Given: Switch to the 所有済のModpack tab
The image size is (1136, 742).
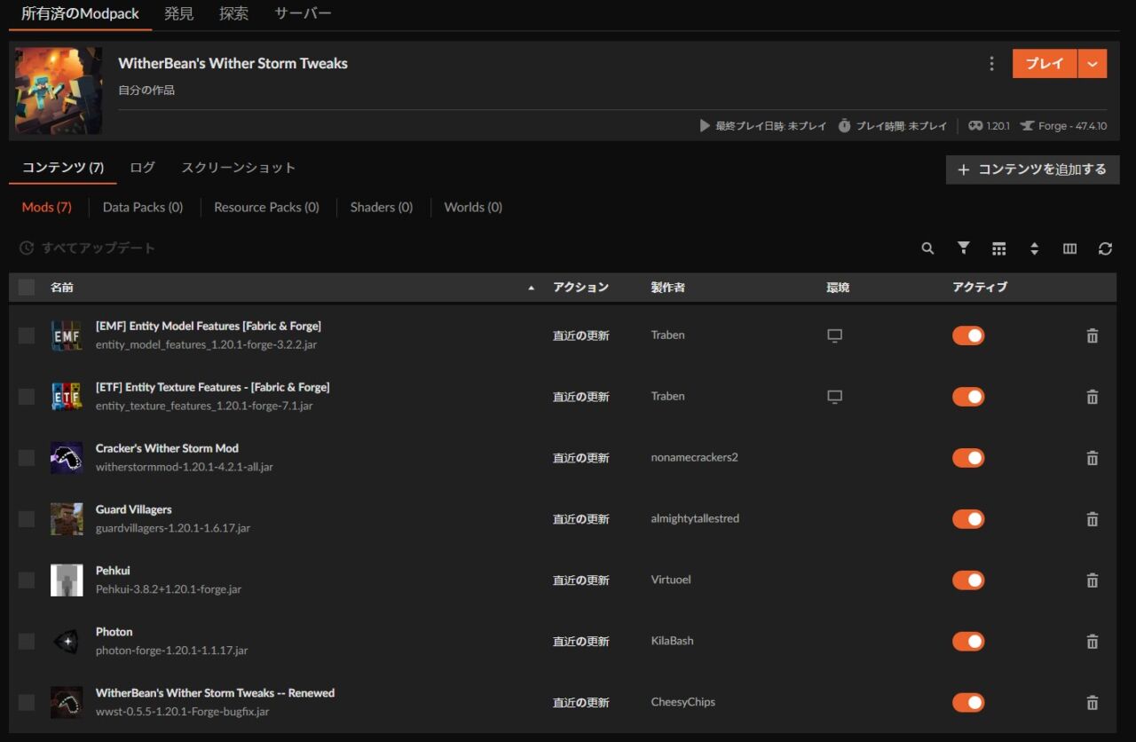Looking at the screenshot, I should coord(80,14).
